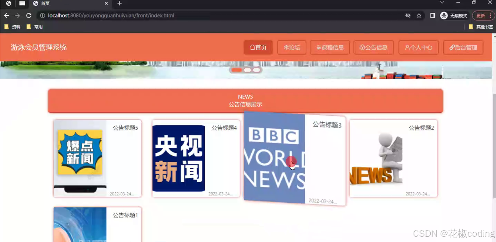Click the 公告标题5 title
496x242 pixels.
pyautogui.click(x=125, y=128)
